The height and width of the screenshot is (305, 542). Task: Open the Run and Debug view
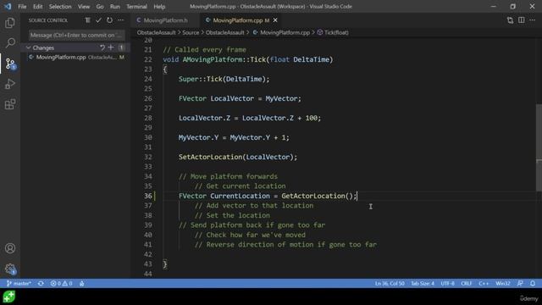(x=10, y=84)
